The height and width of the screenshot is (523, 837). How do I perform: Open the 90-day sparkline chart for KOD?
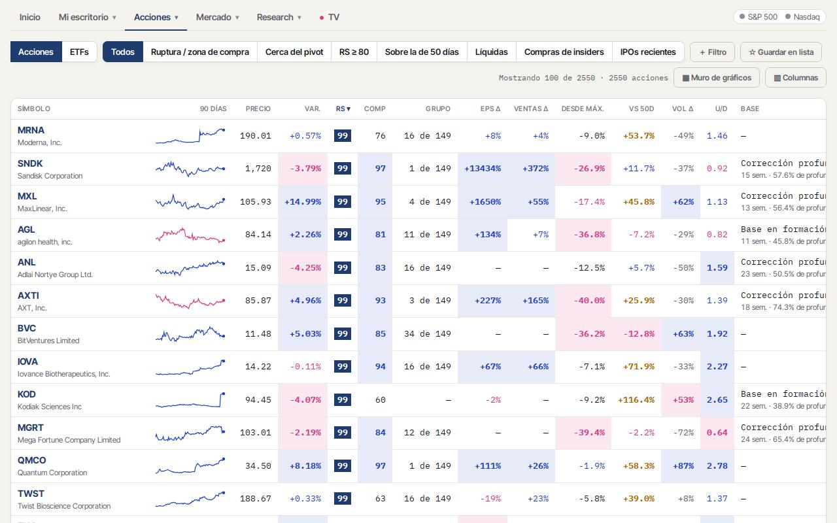coord(190,399)
